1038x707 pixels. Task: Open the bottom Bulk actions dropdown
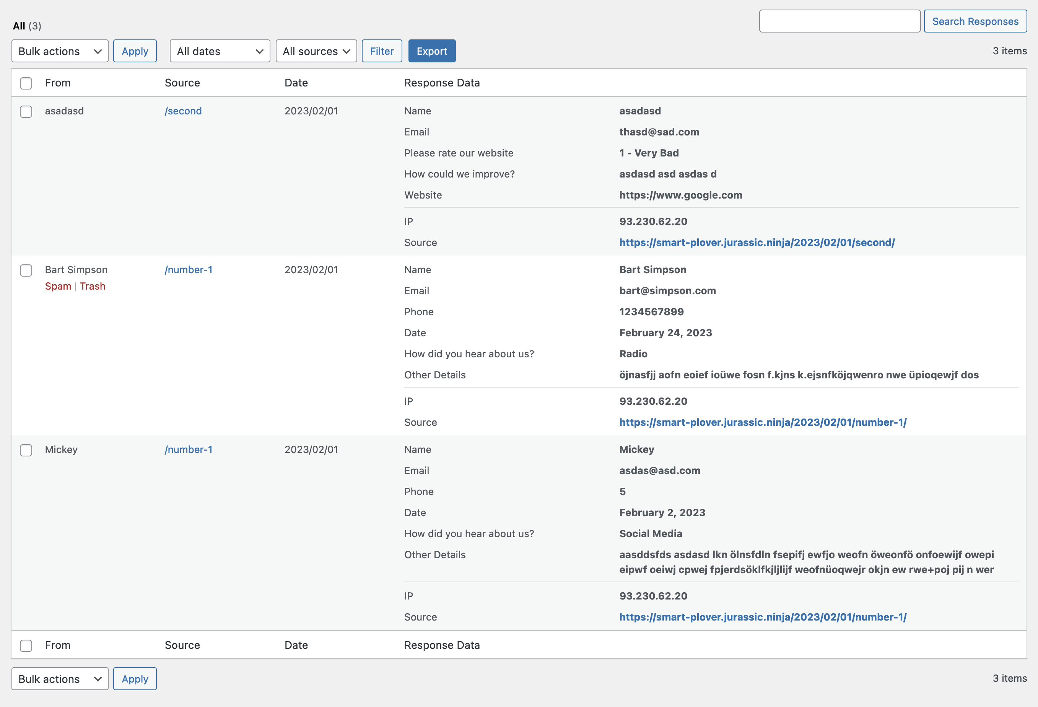60,679
